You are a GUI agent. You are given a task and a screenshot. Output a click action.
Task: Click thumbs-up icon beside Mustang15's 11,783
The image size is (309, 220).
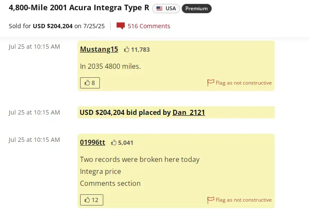tap(127, 50)
